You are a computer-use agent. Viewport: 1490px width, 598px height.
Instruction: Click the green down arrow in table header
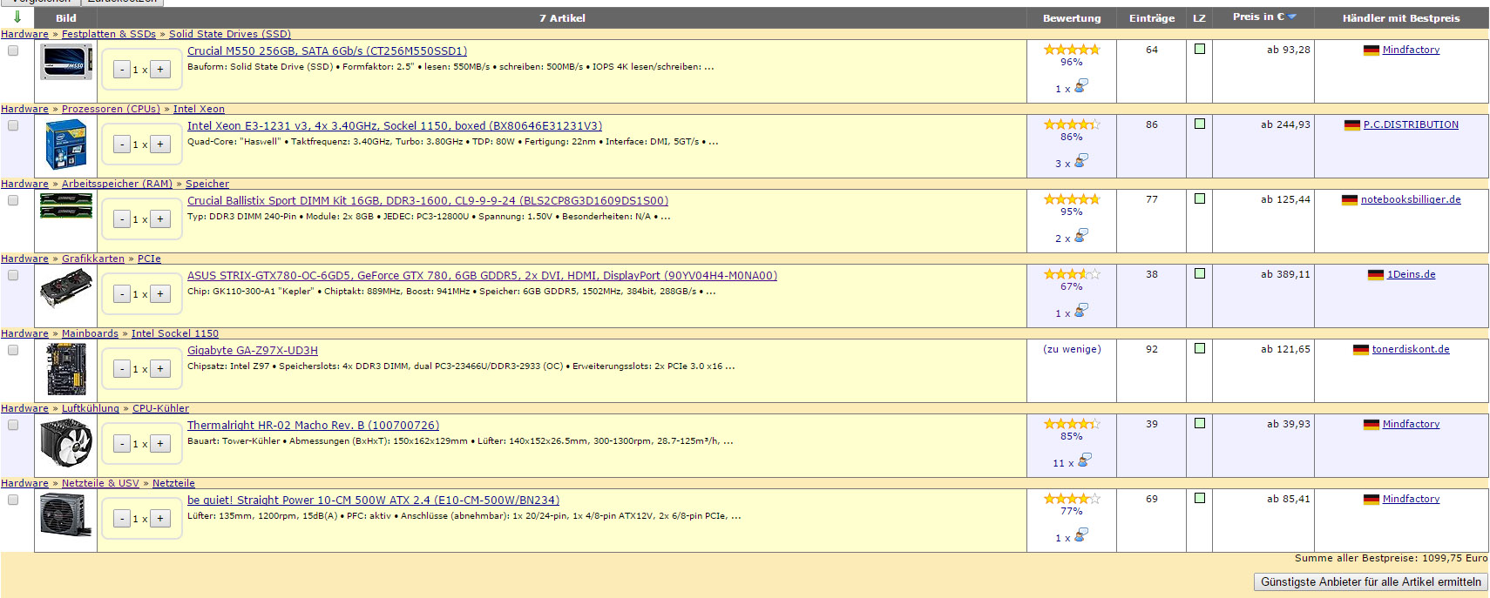(x=17, y=17)
